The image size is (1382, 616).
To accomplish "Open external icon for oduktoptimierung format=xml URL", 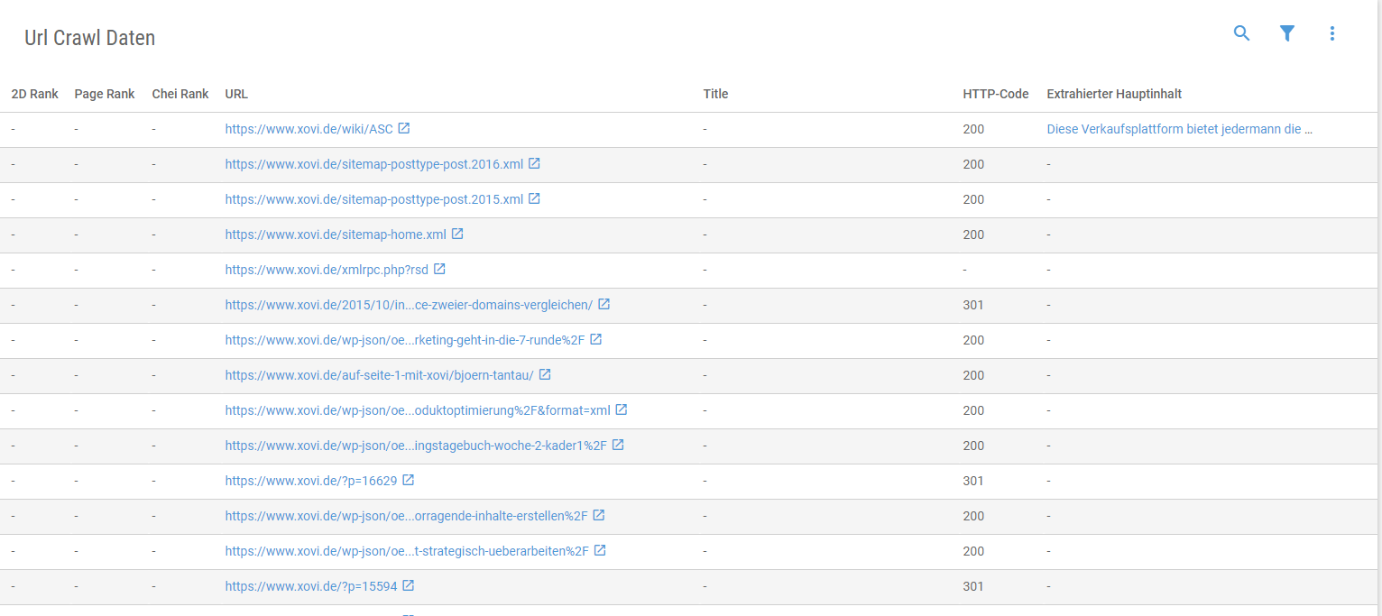I will point(622,409).
